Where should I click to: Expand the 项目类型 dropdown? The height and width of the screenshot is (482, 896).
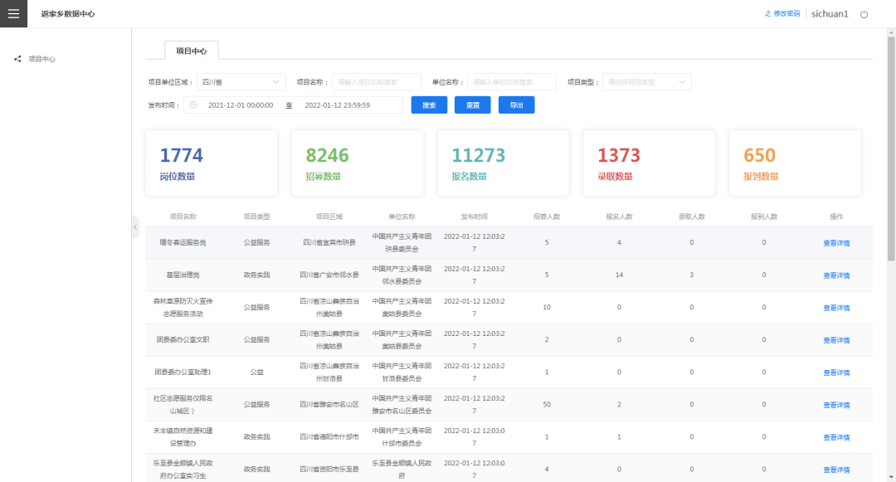(646, 82)
